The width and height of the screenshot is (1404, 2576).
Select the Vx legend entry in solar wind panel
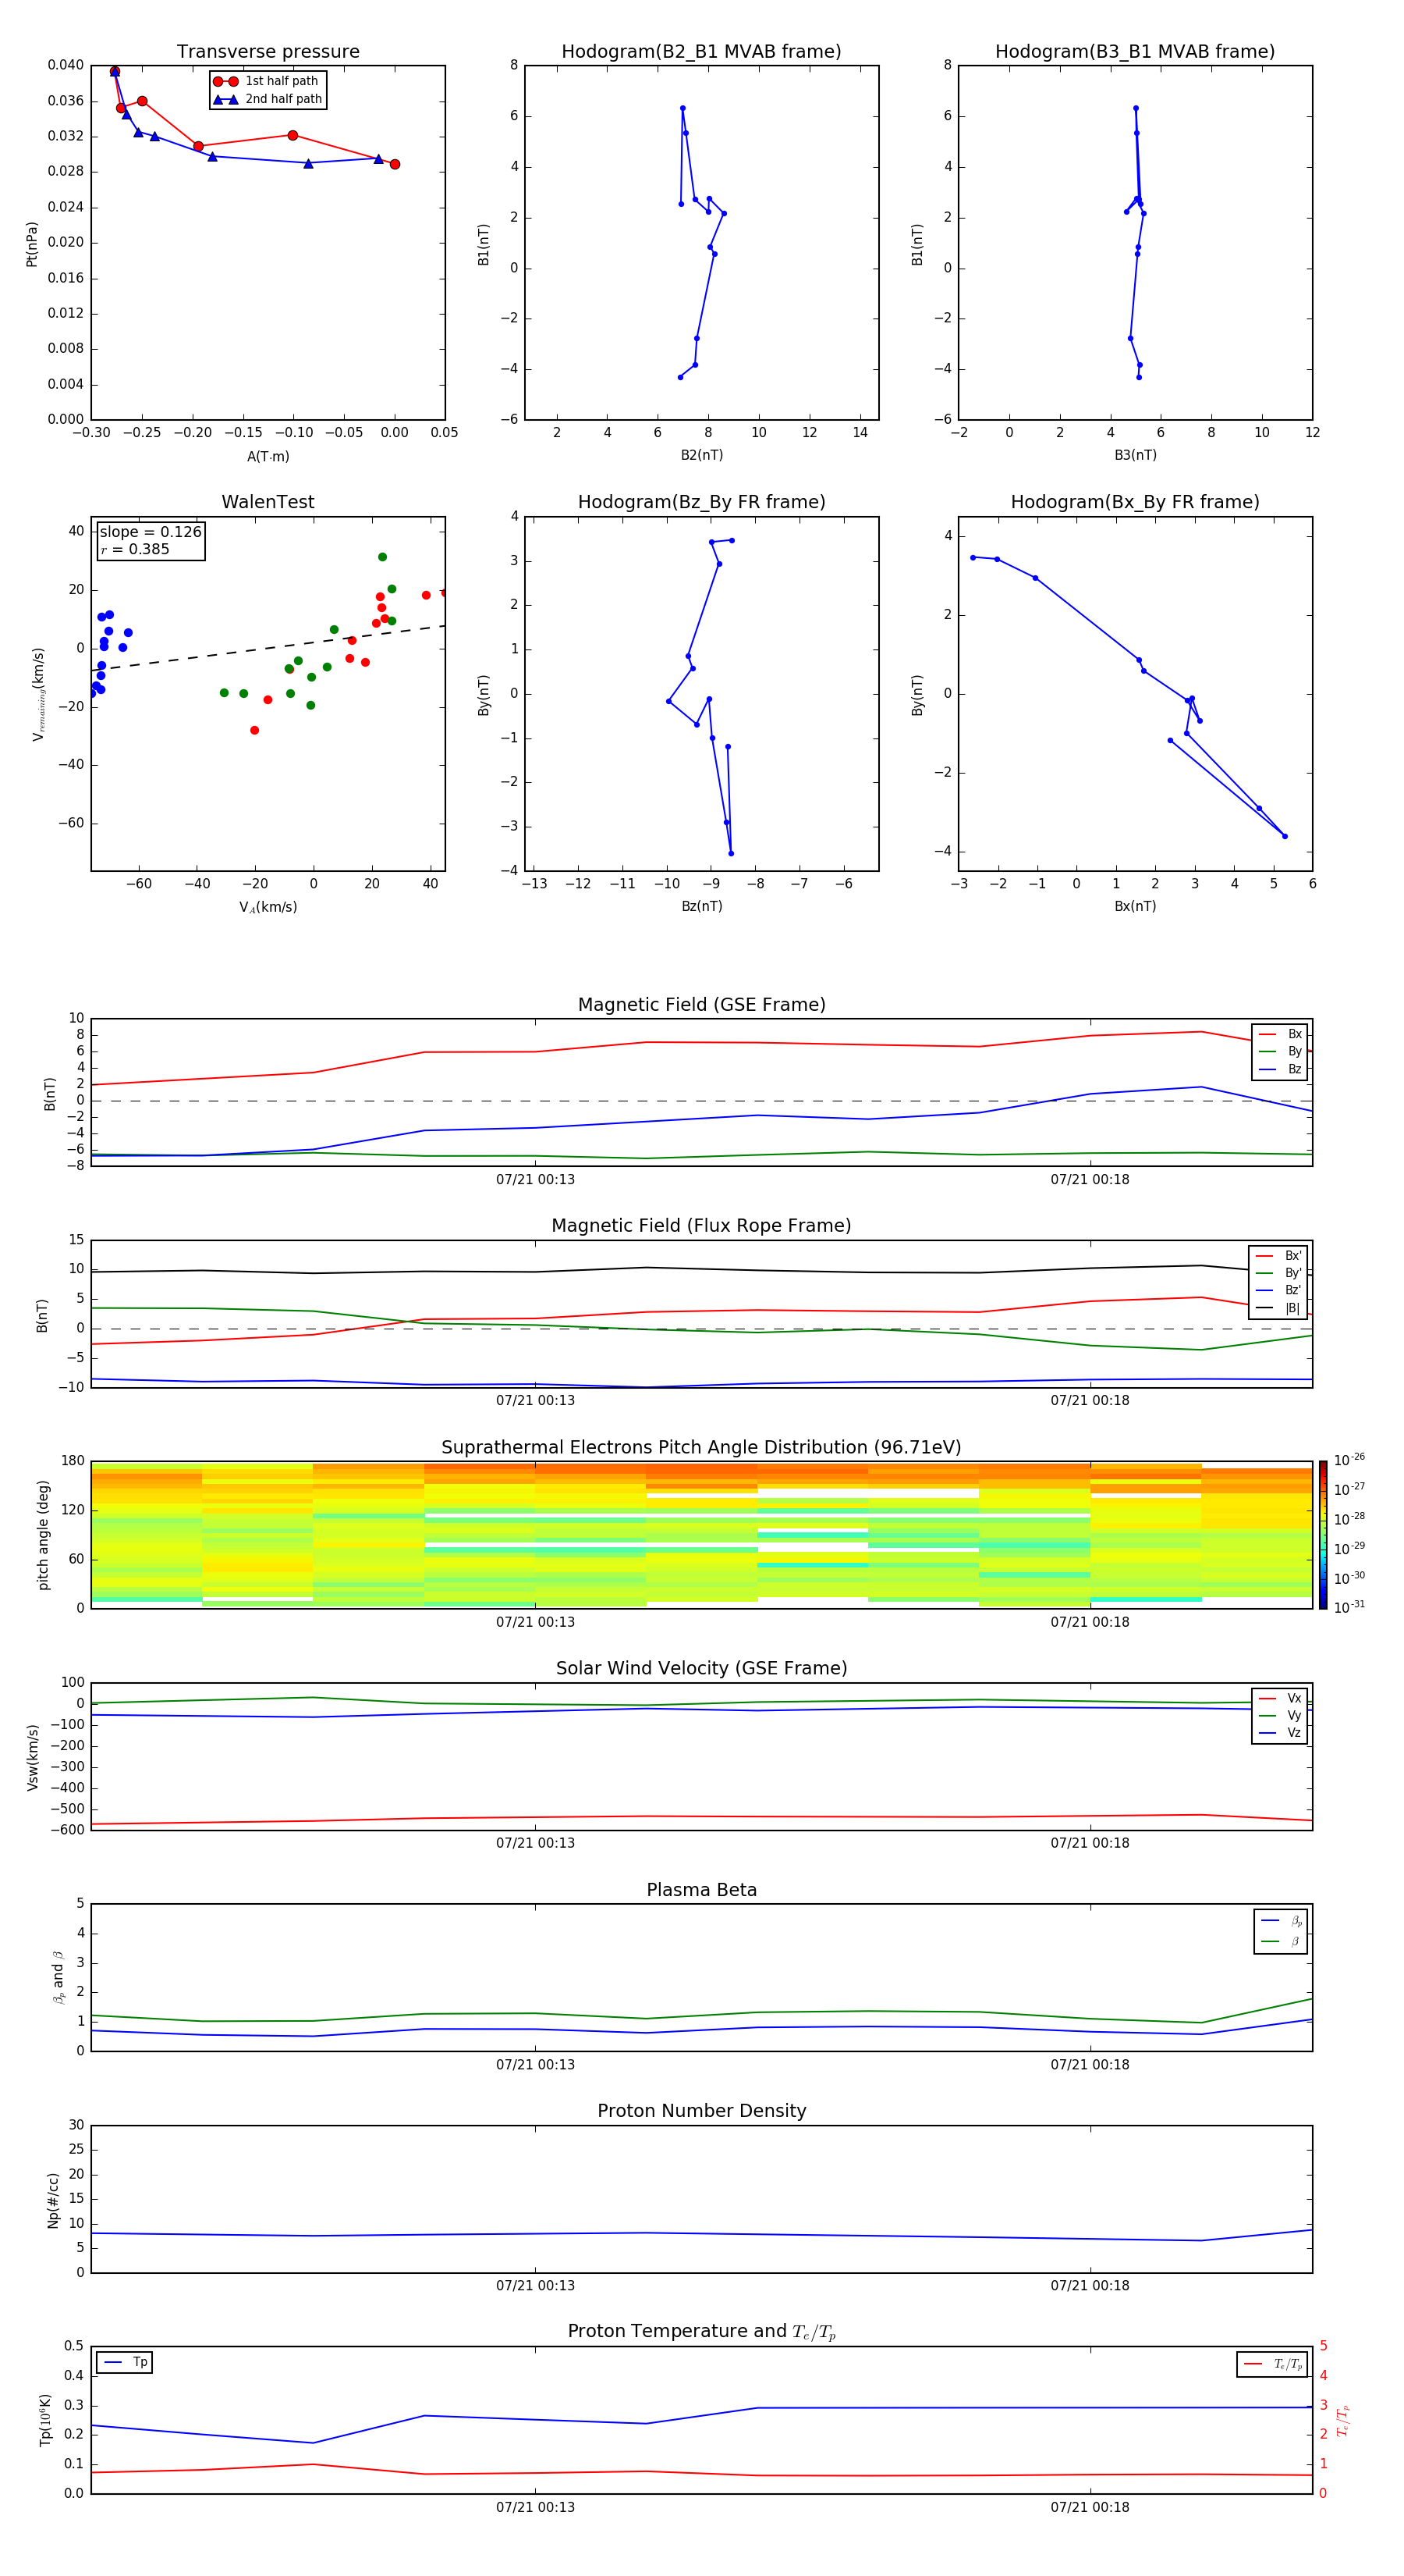click(x=1280, y=1698)
